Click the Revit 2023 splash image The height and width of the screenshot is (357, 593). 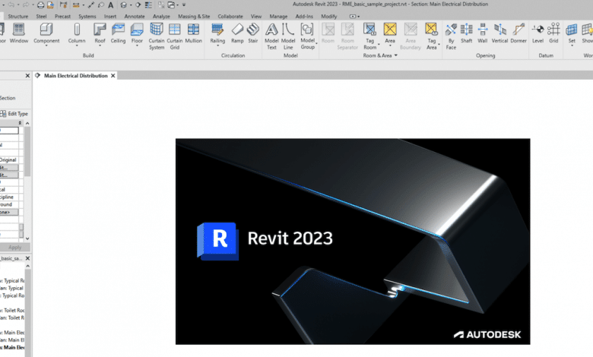tap(353, 242)
